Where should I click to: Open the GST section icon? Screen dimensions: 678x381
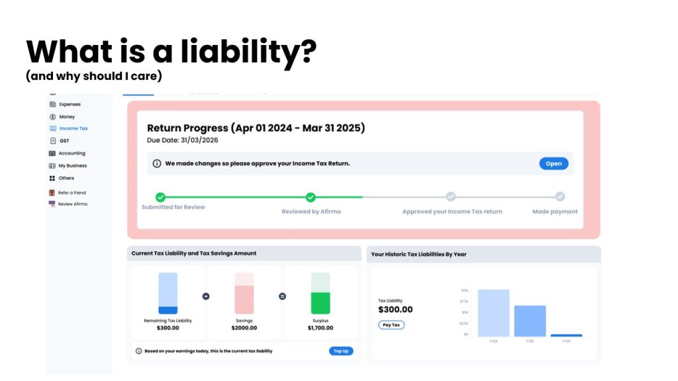pos(52,141)
